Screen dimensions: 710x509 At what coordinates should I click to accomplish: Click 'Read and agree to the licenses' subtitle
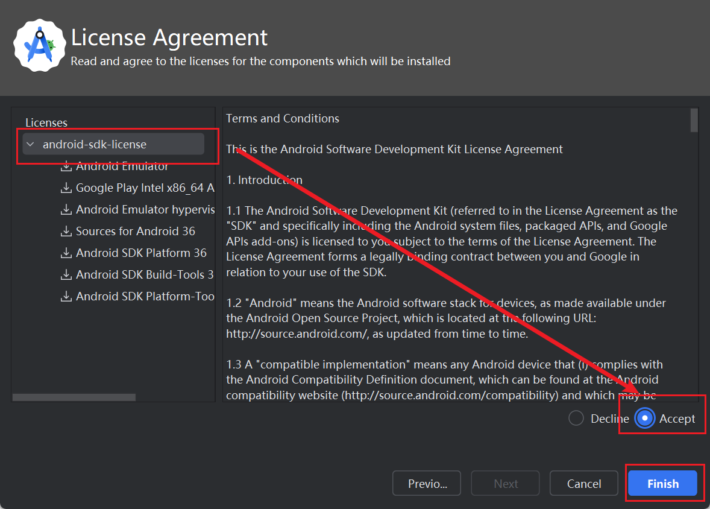click(x=260, y=61)
